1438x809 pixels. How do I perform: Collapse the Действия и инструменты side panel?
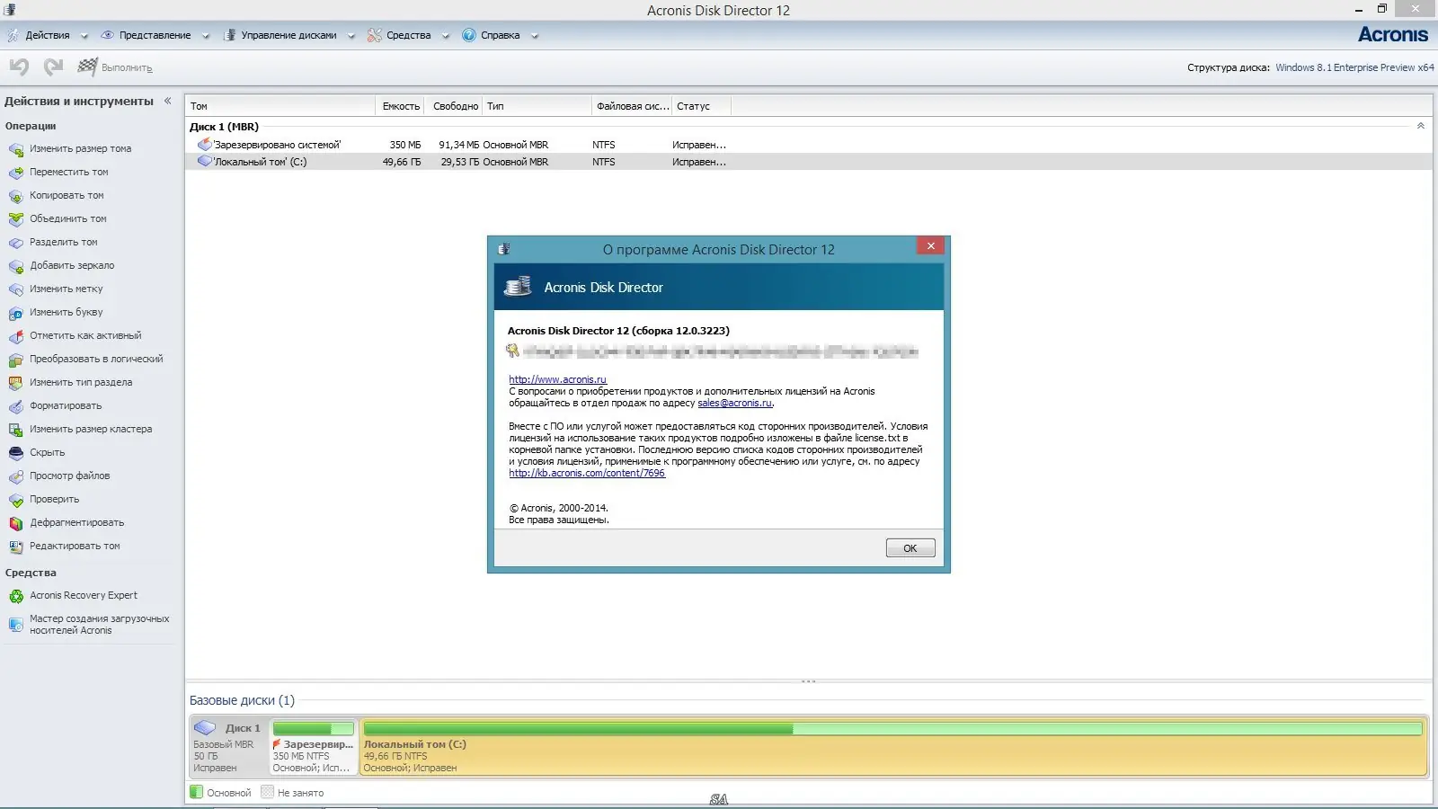[x=167, y=102]
